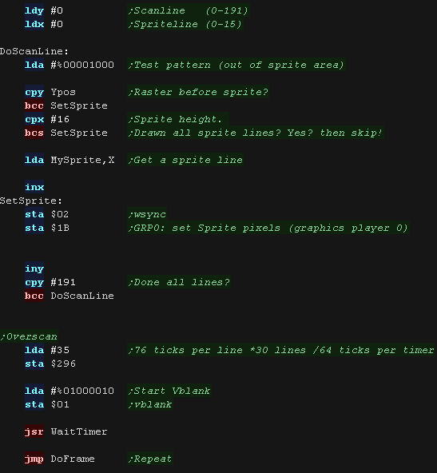Click the iny instruction
The width and height of the screenshot is (437, 473).
(x=34, y=268)
